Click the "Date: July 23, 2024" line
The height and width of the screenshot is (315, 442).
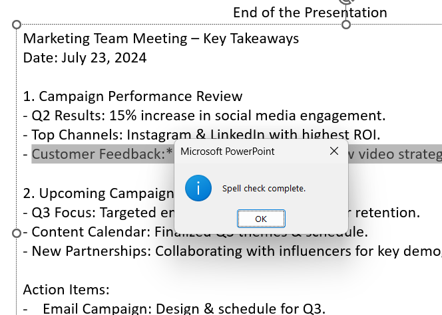tap(85, 58)
